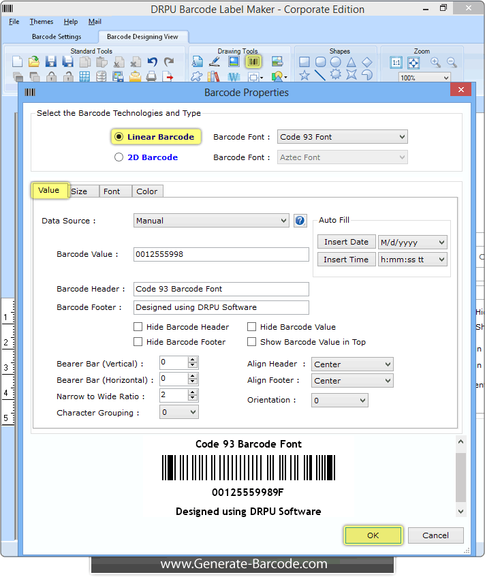Select the Triangle shape
Screen dimensions: 485x577
(x=351, y=62)
